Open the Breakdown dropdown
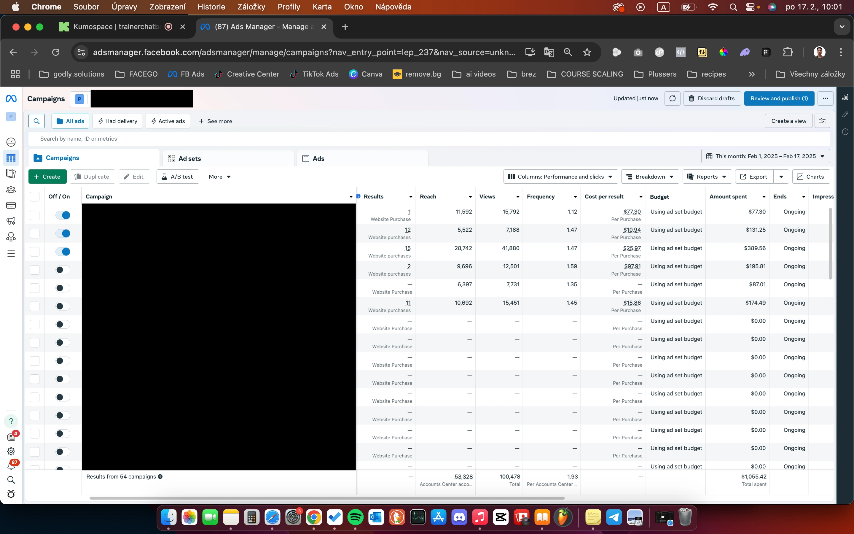Image resolution: width=854 pixels, height=534 pixels. [x=650, y=177]
